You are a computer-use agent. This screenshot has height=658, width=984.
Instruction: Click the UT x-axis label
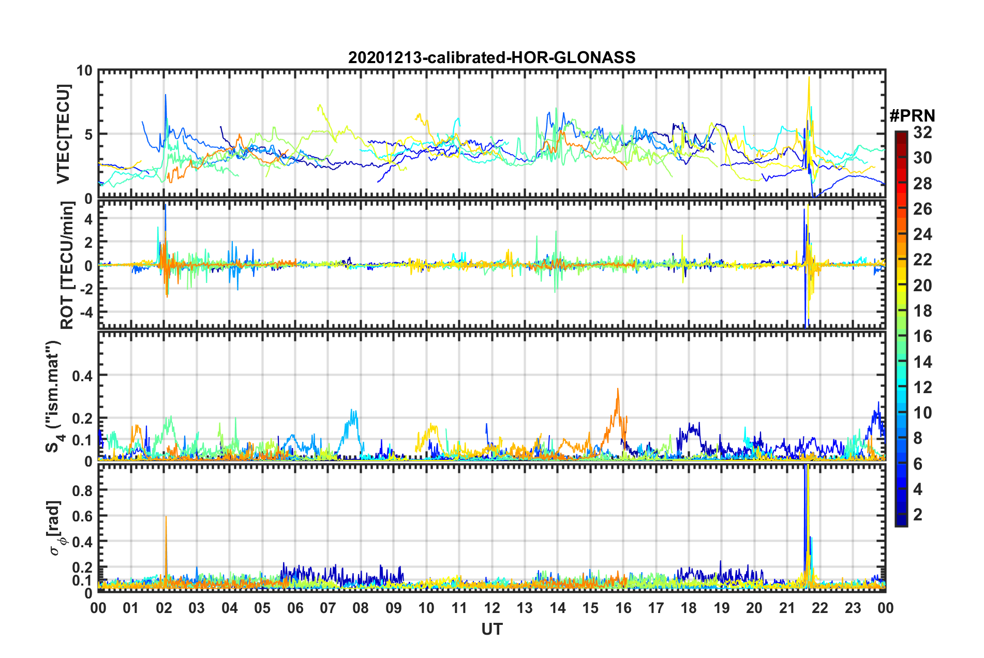coord(492,629)
